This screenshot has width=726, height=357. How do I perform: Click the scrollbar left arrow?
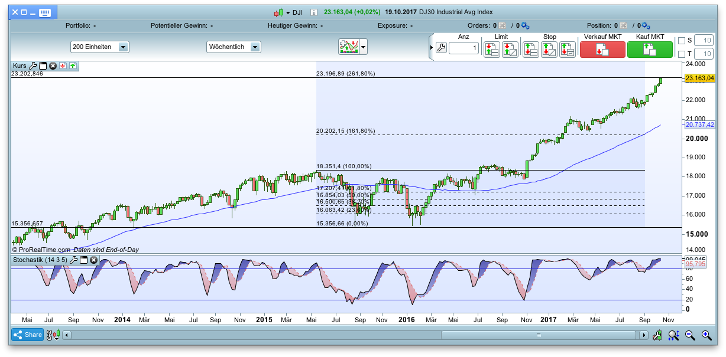(x=66, y=335)
